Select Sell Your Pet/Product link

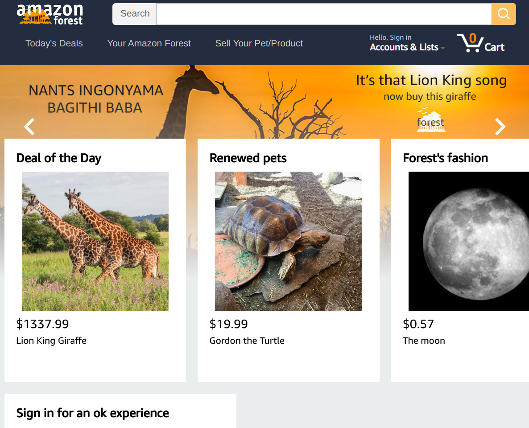pyautogui.click(x=259, y=43)
